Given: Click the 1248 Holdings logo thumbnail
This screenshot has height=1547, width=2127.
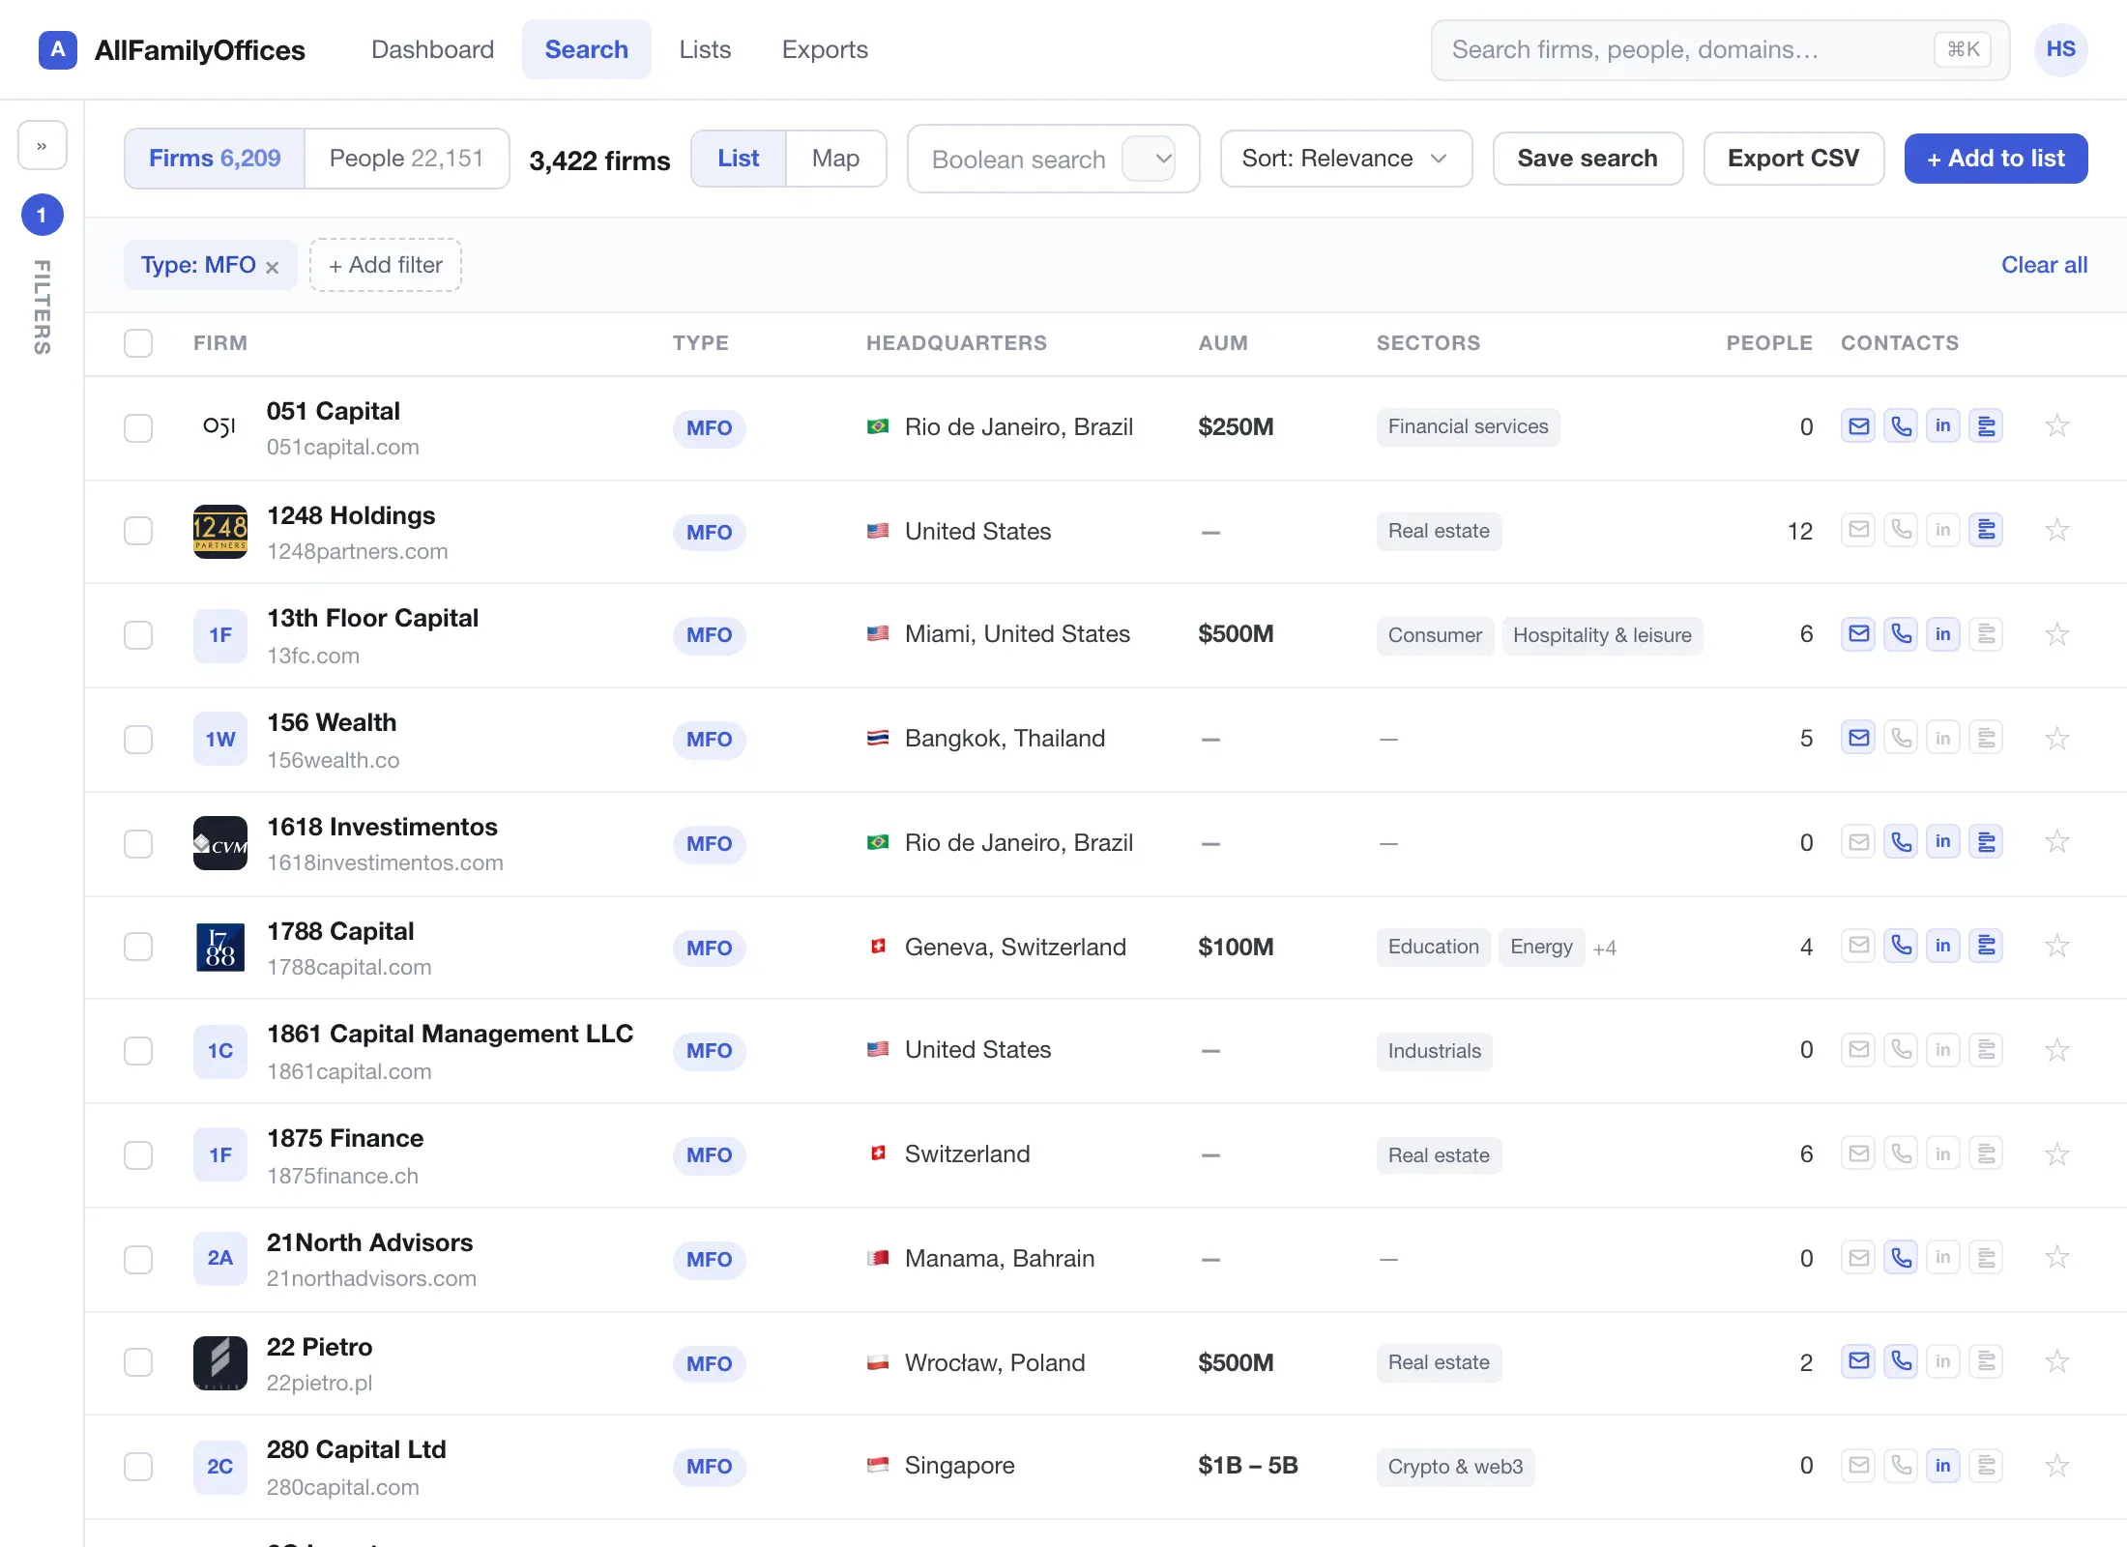Looking at the screenshot, I should (x=220, y=532).
